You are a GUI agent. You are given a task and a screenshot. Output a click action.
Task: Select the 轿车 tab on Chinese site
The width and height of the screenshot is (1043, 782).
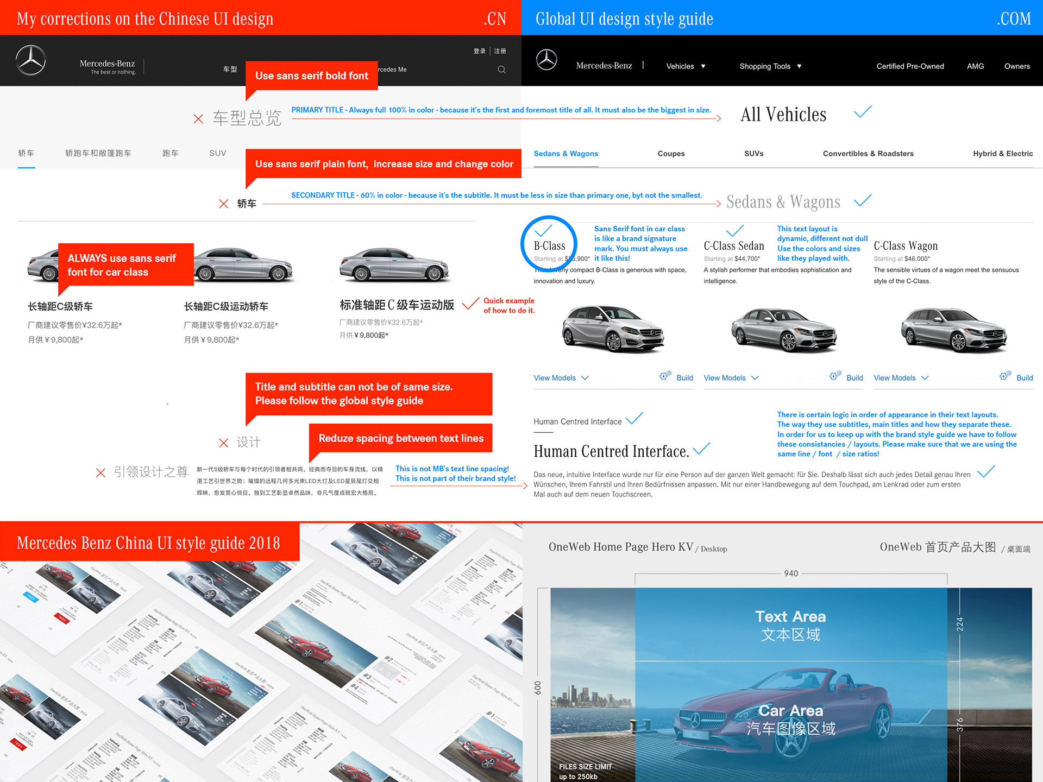pos(26,153)
